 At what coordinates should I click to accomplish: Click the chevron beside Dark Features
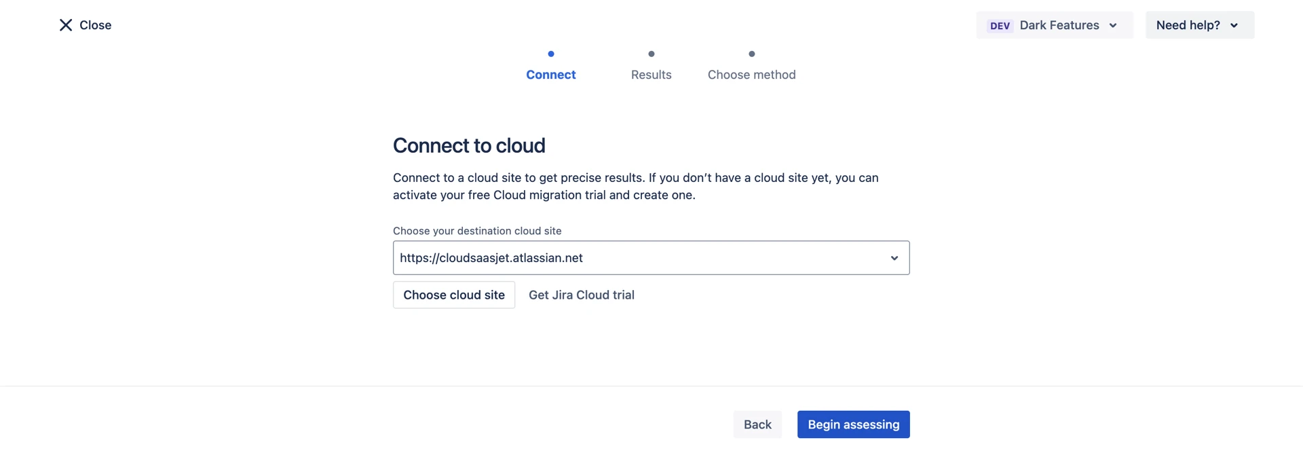pos(1113,26)
